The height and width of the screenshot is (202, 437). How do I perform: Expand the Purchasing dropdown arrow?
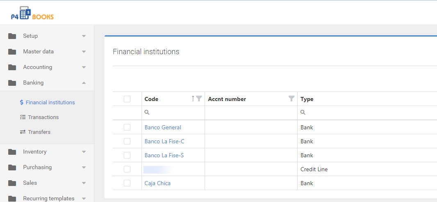[x=84, y=168]
